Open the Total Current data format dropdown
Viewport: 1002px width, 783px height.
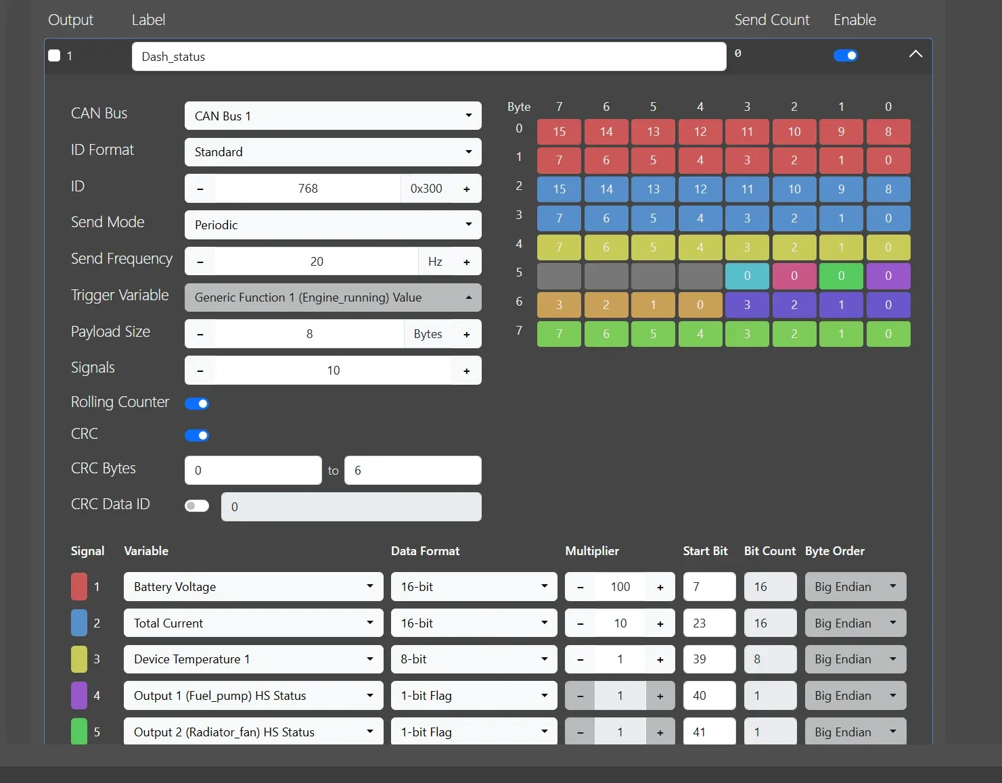coord(474,623)
